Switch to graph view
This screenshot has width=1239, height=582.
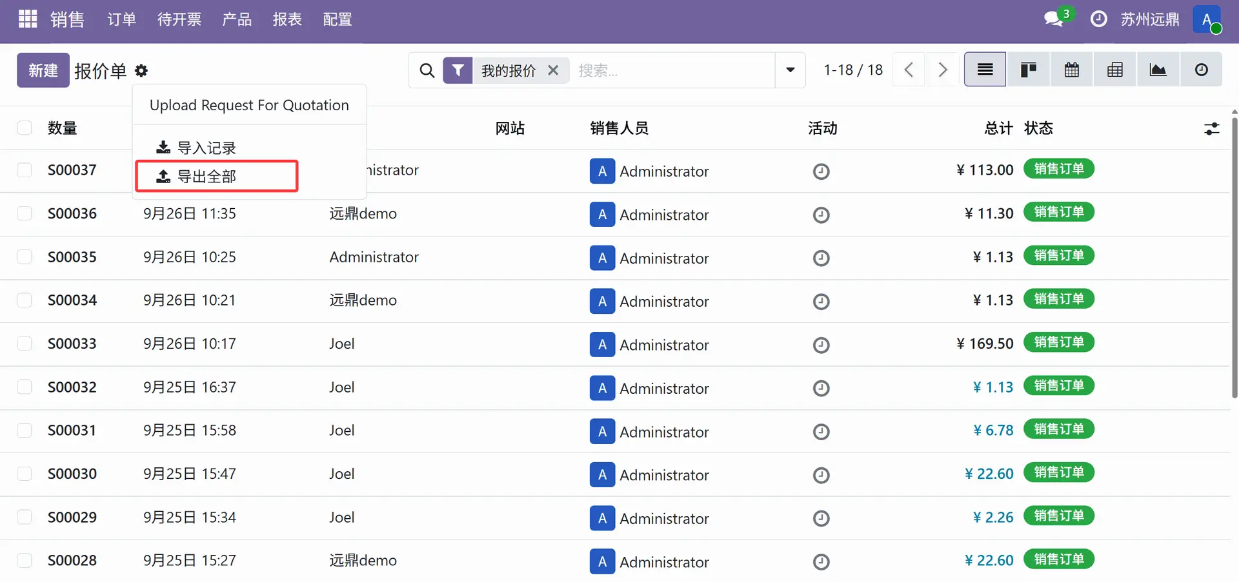tap(1158, 70)
